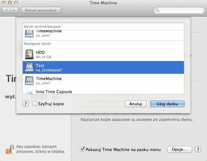The width and height of the screenshot is (207, 161).
Task: Select Test na DiskStation row
Action: (x=103, y=67)
